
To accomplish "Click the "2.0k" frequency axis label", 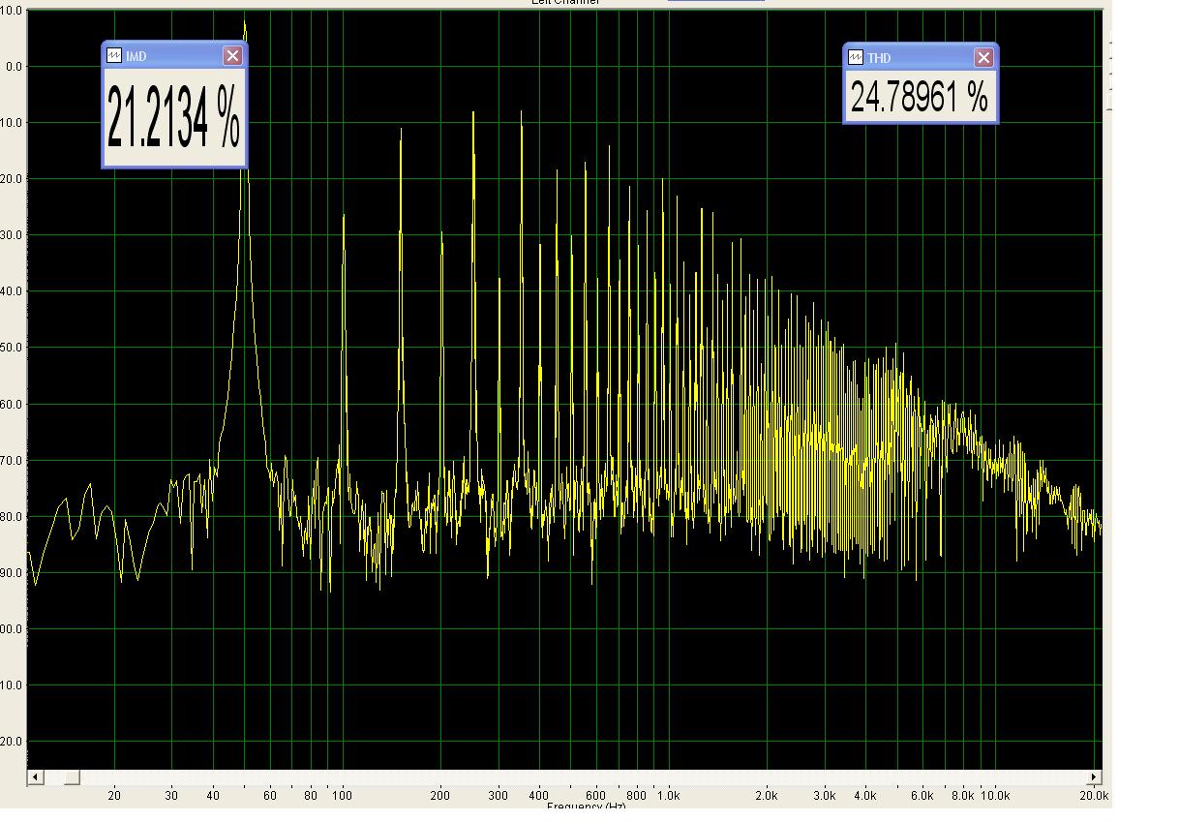I will 766,796.
